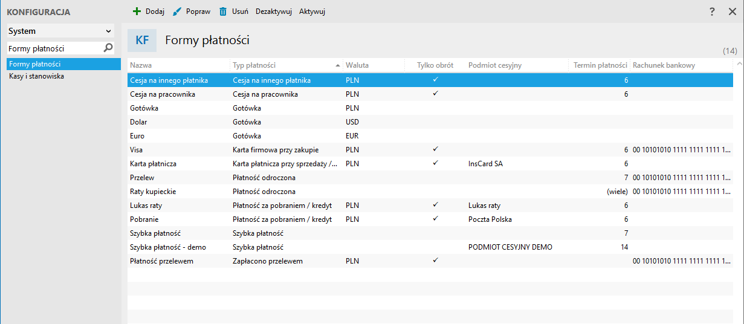Toggle Tylko obrót check for Lukas raty
The height and width of the screenshot is (324, 744).
tap(435, 205)
